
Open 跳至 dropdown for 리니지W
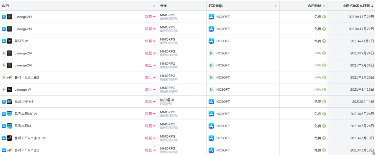click(150, 41)
